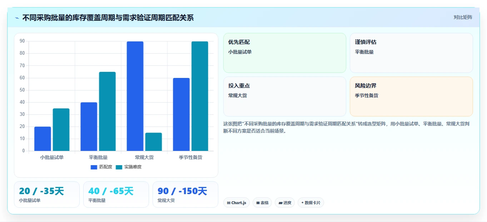The image size is (487, 222).
Task: Click the icon inside the 进度 chip
Action: (x=280, y=203)
